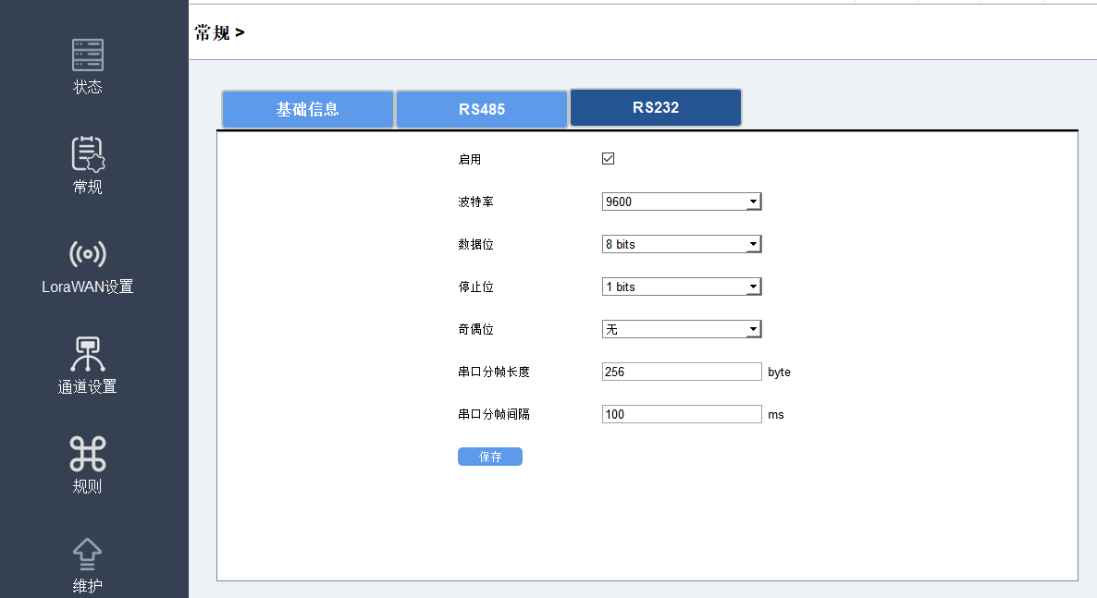Toggle the 启用 enable checkbox

(608, 159)
